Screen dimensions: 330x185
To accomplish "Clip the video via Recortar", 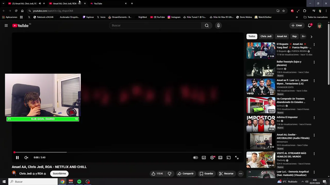I will (x=226, y=174).
